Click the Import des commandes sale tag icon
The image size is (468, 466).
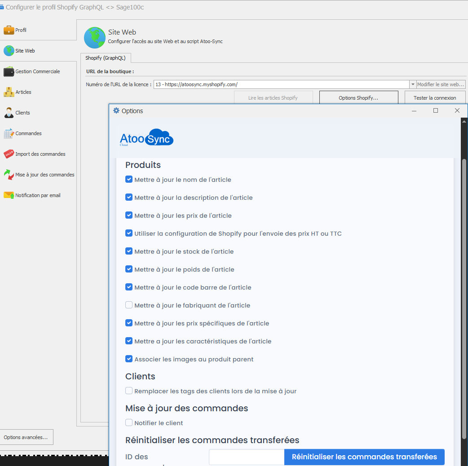pyautogui.click(x=9, y=154)
